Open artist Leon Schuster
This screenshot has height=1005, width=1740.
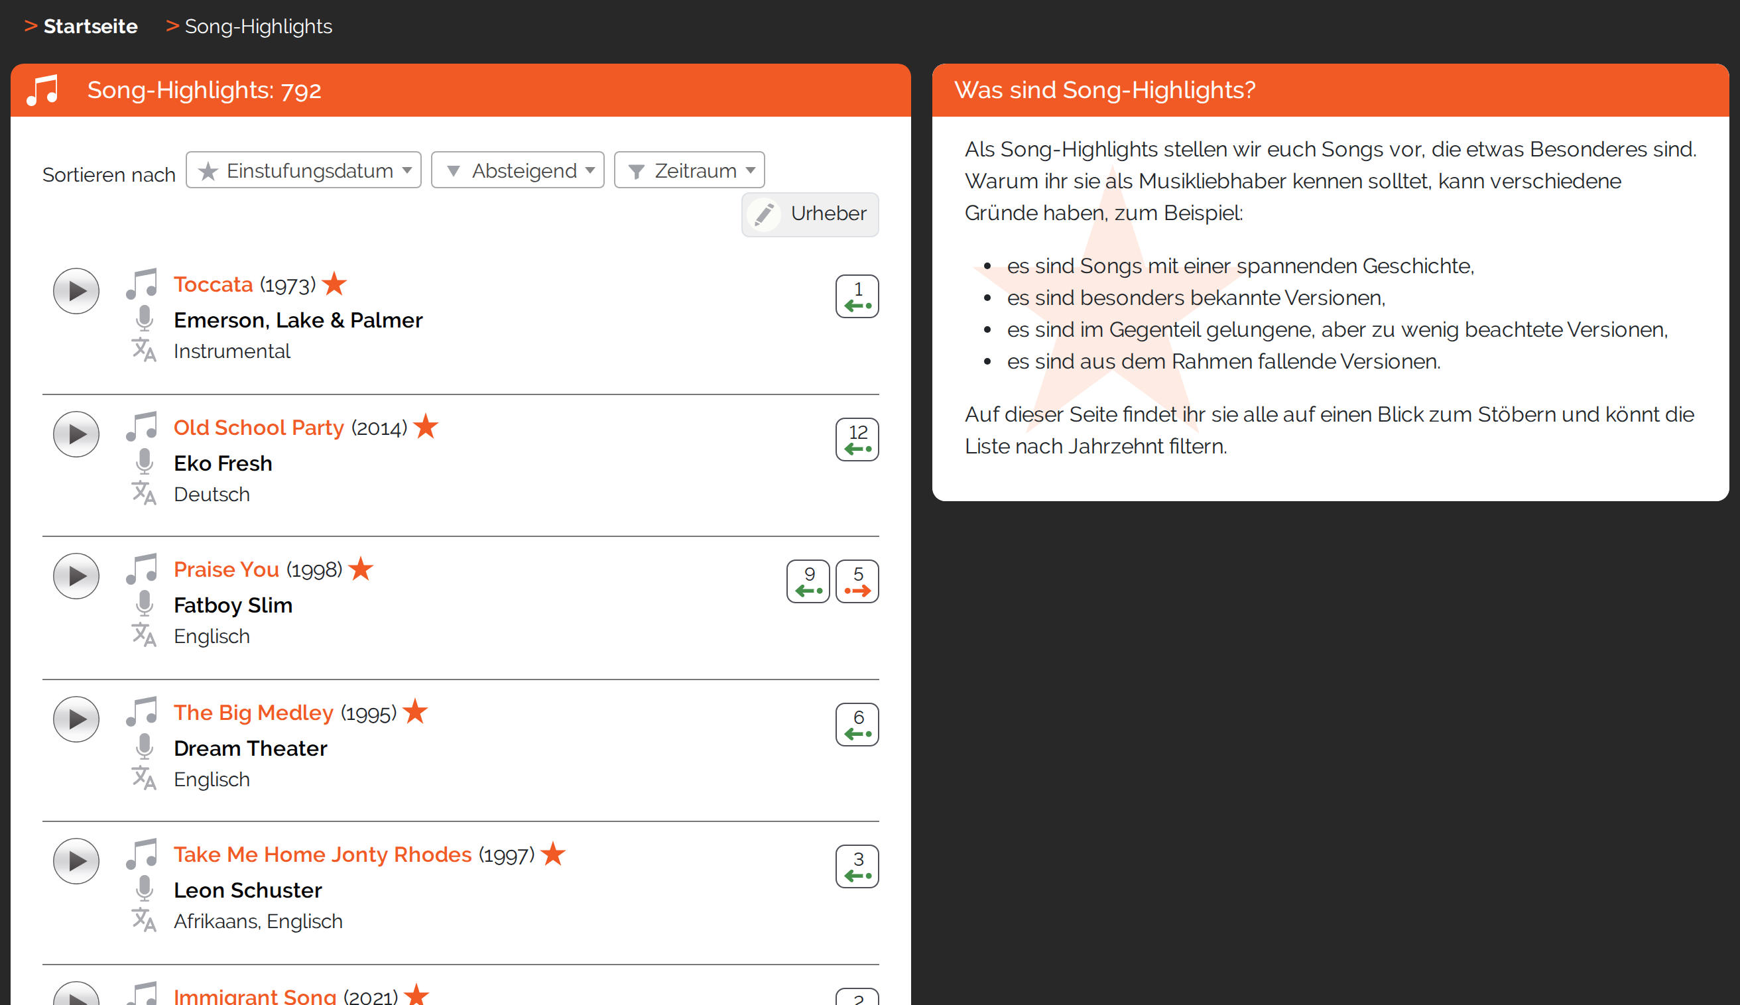(248, 890)
